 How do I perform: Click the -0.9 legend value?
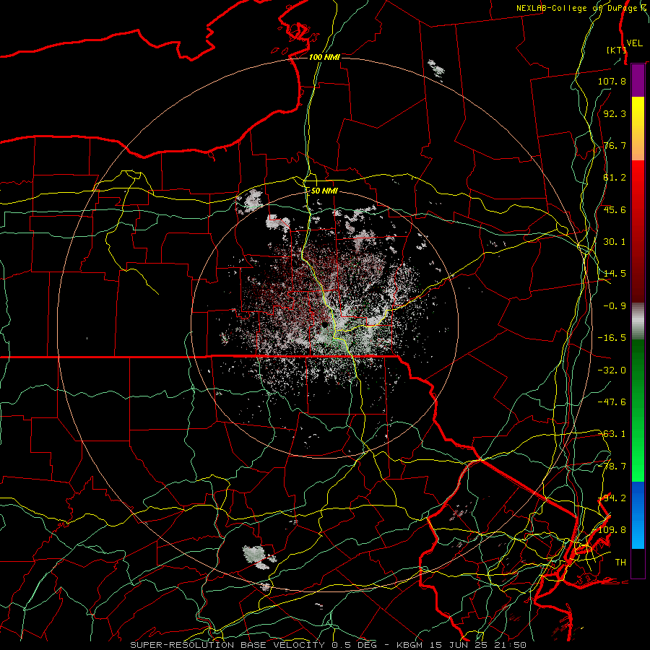point(615,306)
